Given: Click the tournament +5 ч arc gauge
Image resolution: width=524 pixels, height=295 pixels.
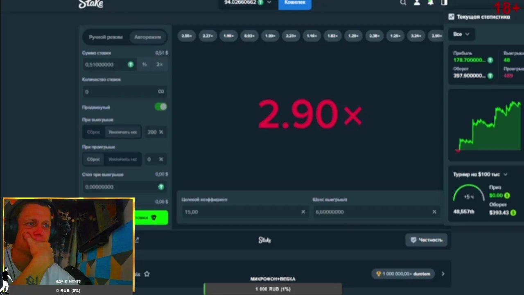Looking at the screenshot, I should pos(469,193).
